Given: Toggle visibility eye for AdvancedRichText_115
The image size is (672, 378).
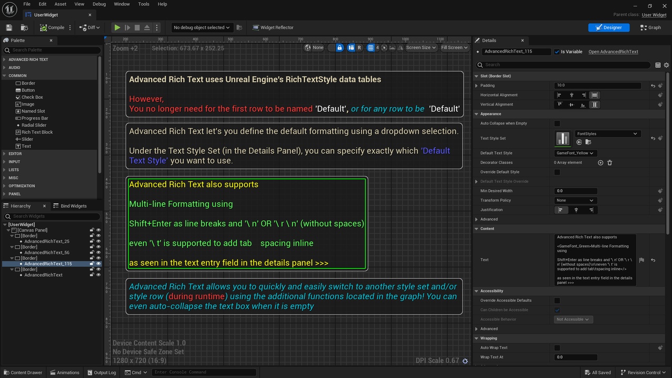Looking at the screenshot, I should [98, 264].
